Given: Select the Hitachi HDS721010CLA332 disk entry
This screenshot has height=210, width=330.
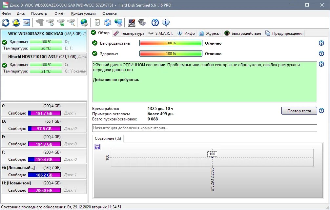Looking at the screenshot, I should click(44, 64).
